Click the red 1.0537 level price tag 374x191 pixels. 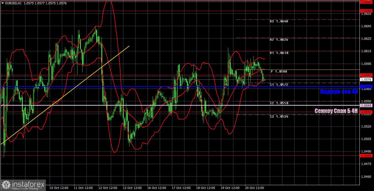[366, 112]
